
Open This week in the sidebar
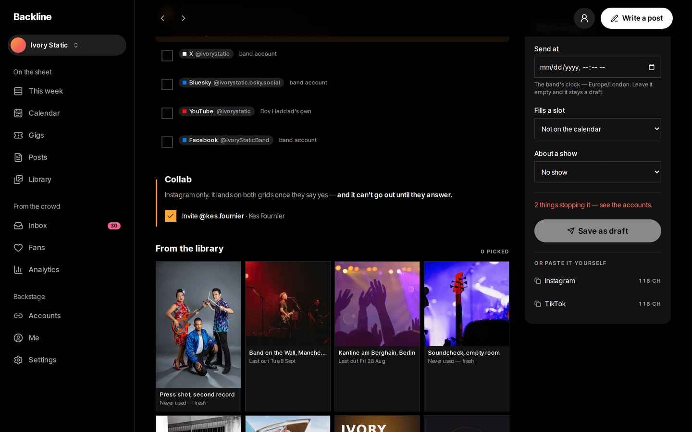click(67, 91)
